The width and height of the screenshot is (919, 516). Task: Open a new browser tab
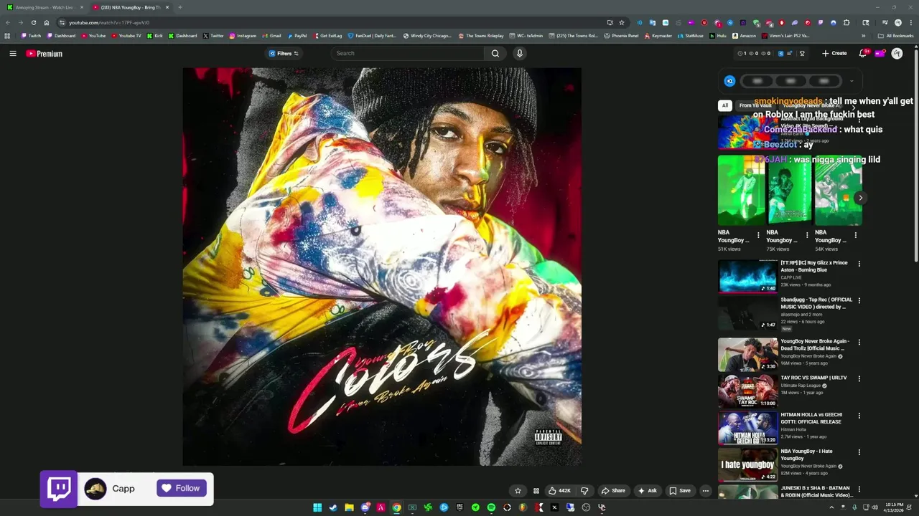(x=179, y=7)
